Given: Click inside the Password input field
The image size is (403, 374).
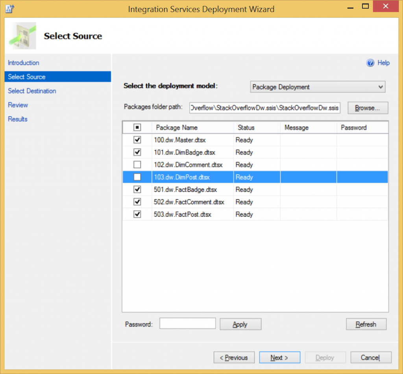Looking at the screenshot, I should point(187,323).
